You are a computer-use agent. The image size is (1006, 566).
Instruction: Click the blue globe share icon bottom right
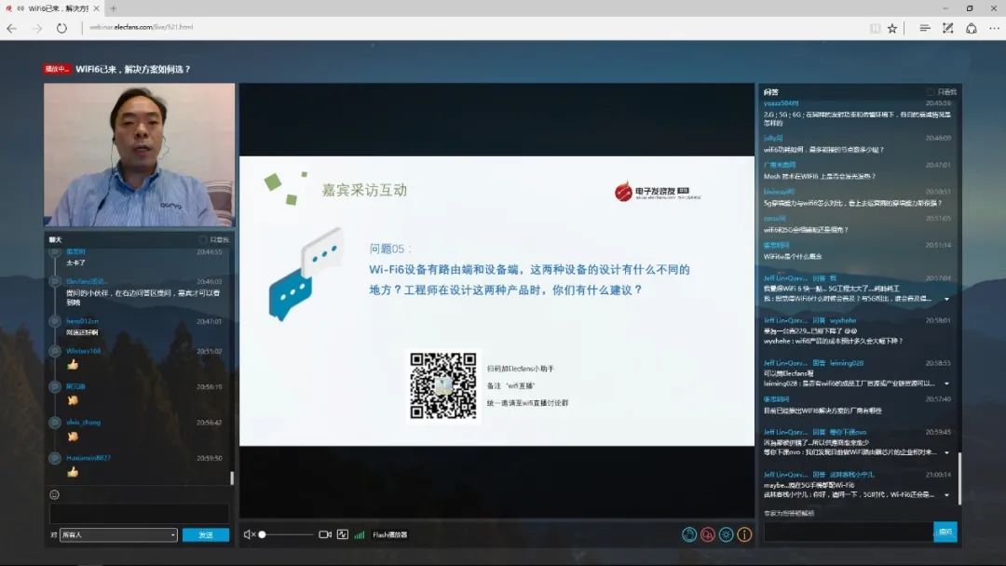click(x=688, y=534)
